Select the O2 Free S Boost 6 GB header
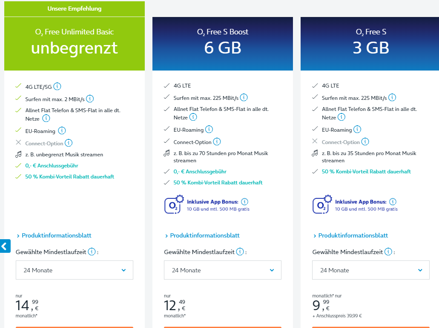This screenshot has width=439, height=328. point(223,44)
